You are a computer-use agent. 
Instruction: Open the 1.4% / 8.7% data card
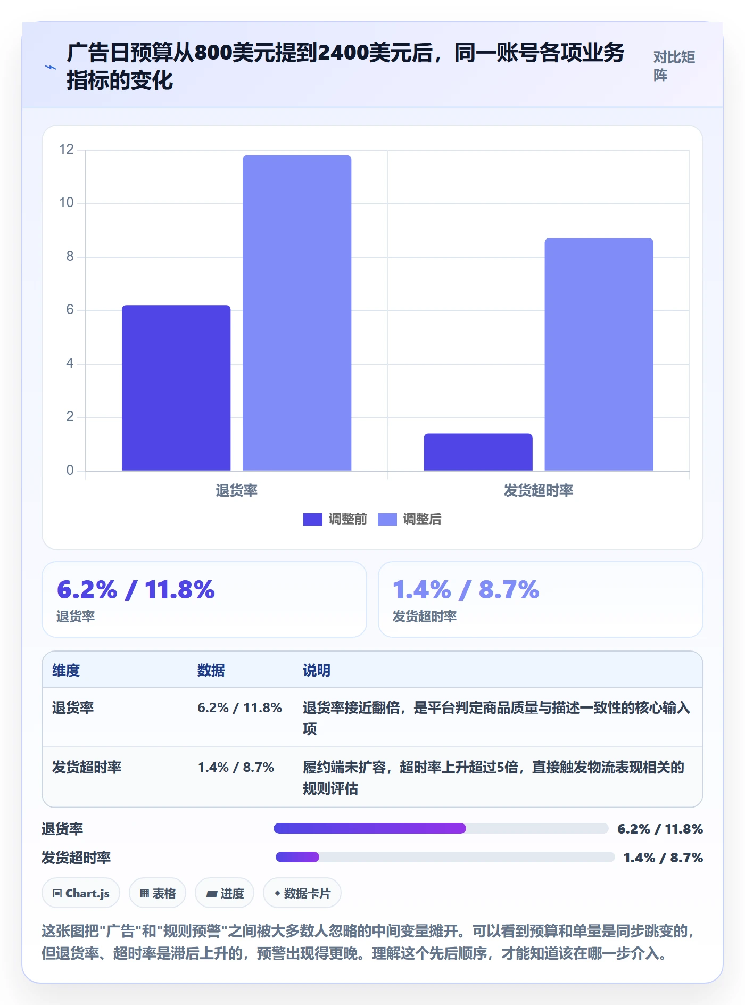point(540,599)
